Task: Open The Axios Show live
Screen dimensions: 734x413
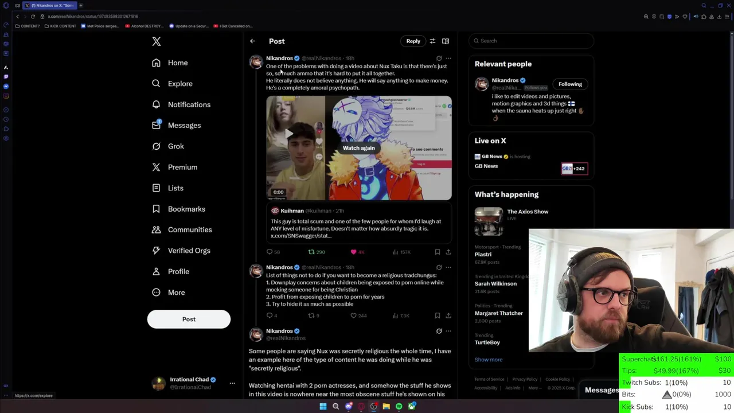Action: coord(528,212)
